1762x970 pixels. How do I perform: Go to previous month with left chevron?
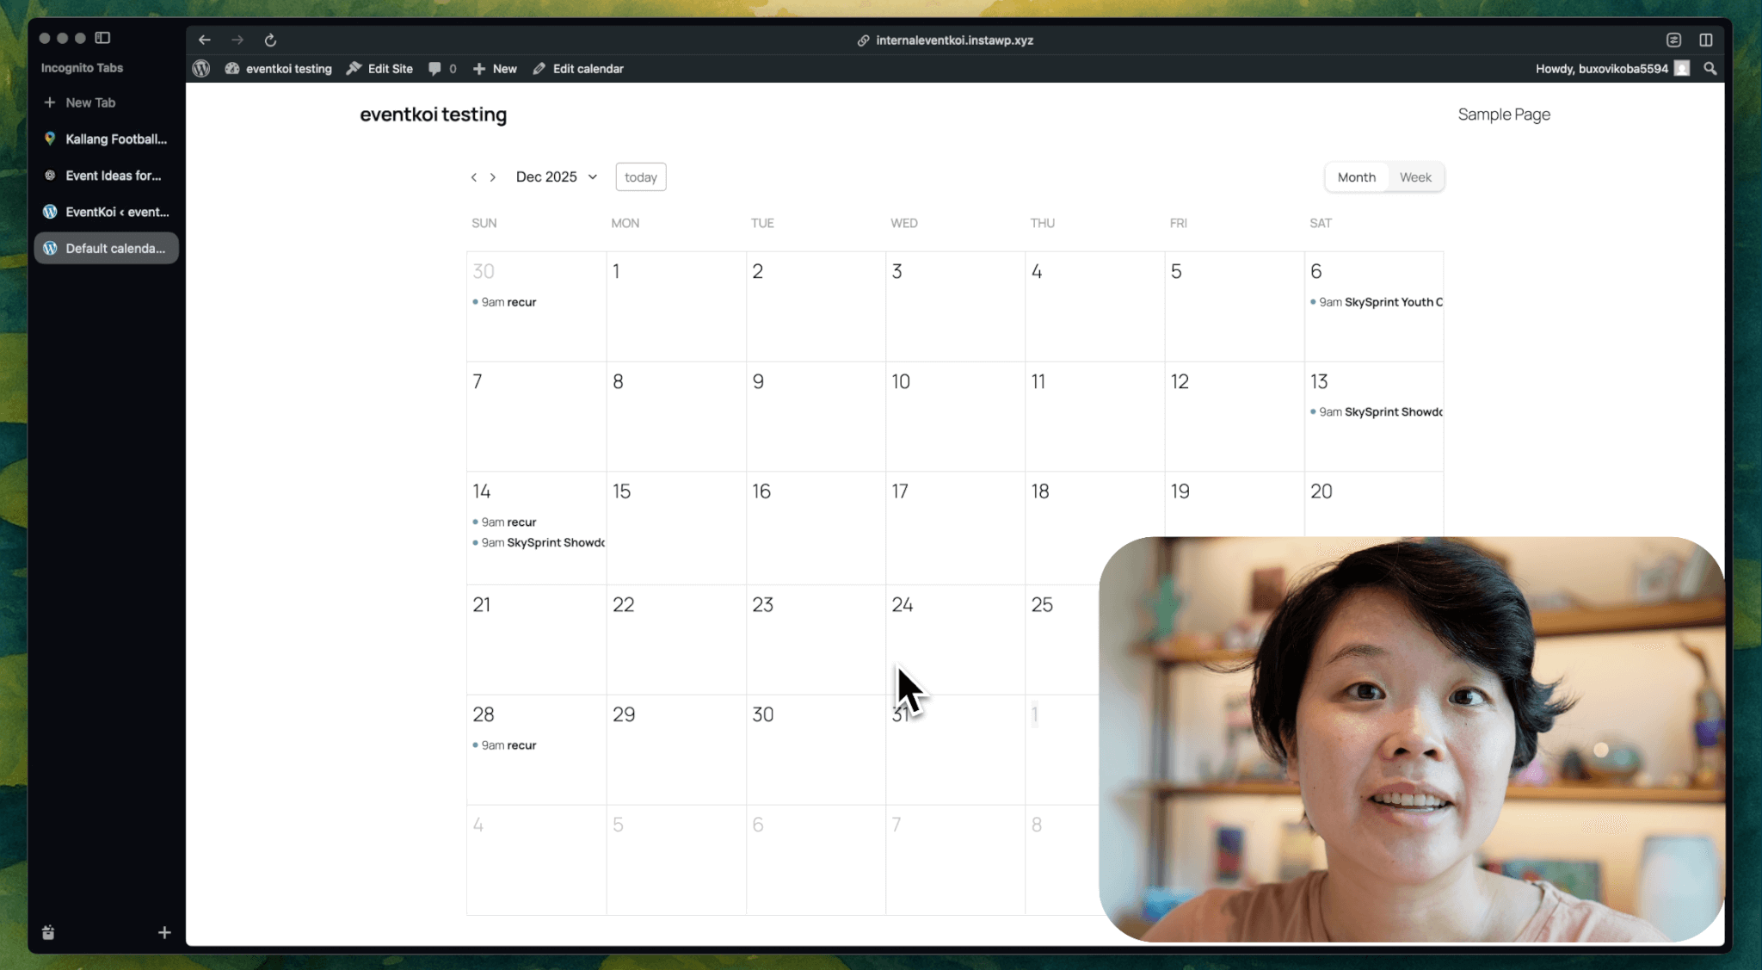pyautogui.click(x=473, y=177)
